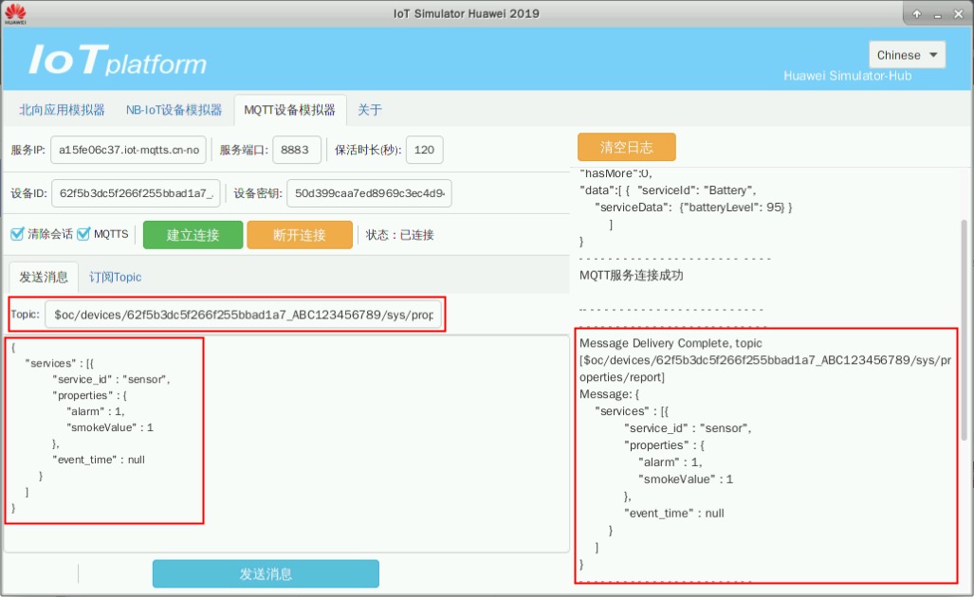Open the 关于 tab
The width and height of the screenshot is (974, 597).
point(370,110)
